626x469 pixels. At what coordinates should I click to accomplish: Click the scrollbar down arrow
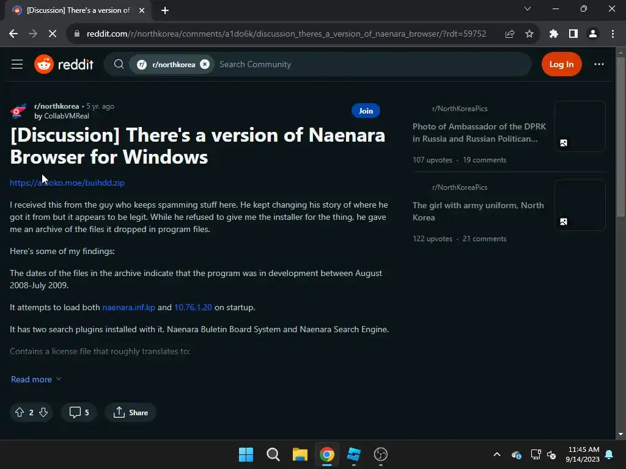coord(620,434)
